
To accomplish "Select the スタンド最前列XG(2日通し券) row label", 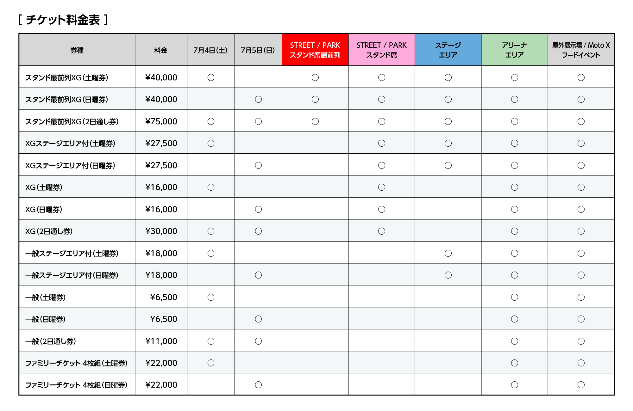I will tap(72, 122).
